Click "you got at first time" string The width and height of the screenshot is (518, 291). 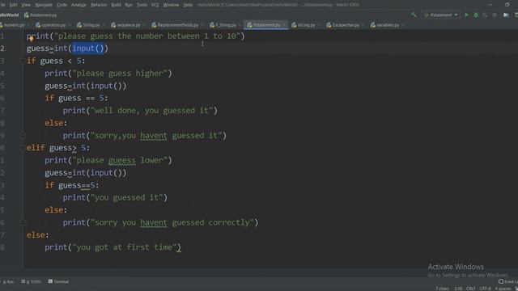124,247
